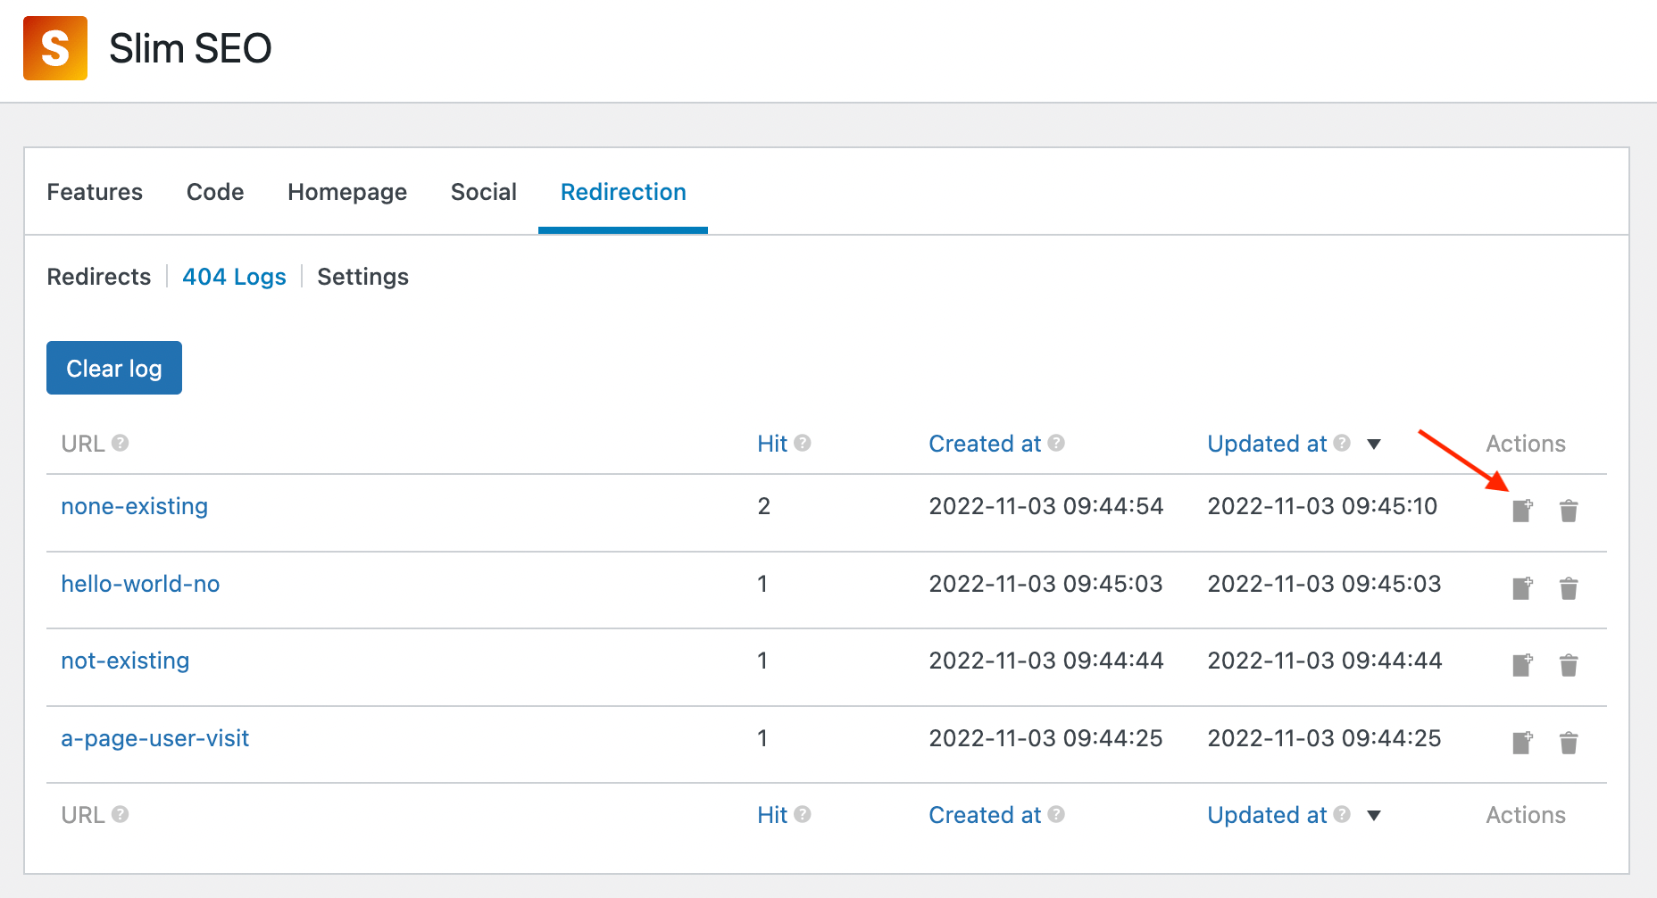
Task: Click the Clear log button
Action: coord(114,368)
